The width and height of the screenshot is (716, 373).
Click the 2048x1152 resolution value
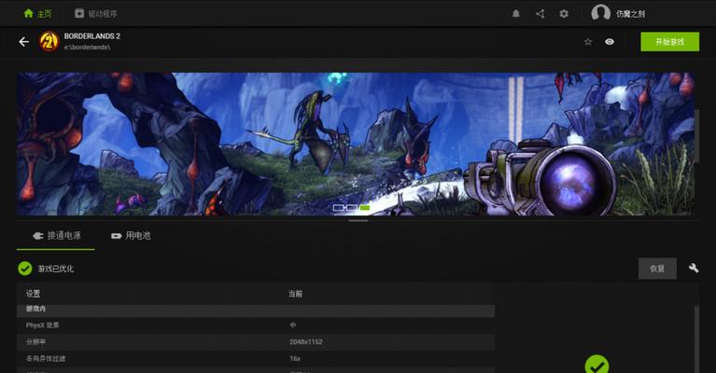click(306, 342)
